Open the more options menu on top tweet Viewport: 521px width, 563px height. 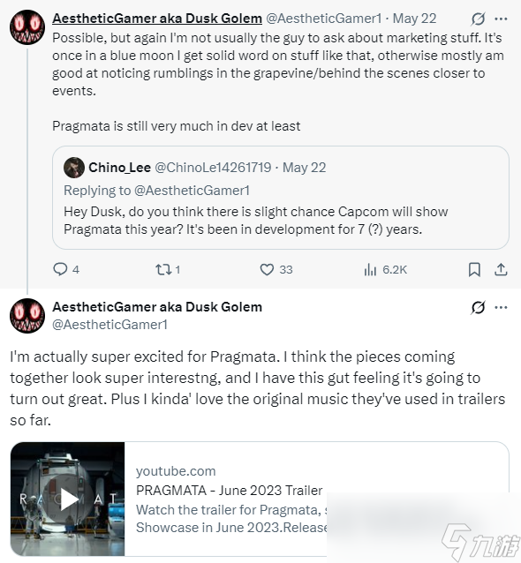501,19
